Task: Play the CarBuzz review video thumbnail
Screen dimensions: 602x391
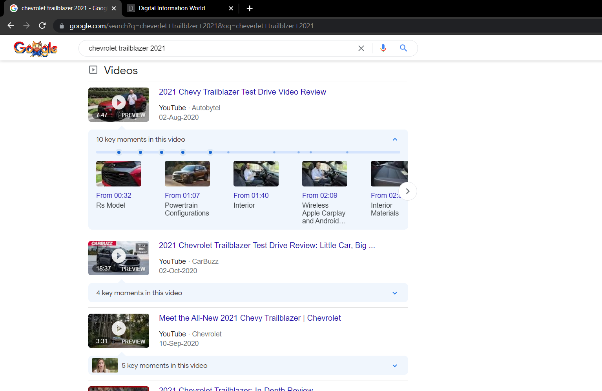Action: point(119,256)
